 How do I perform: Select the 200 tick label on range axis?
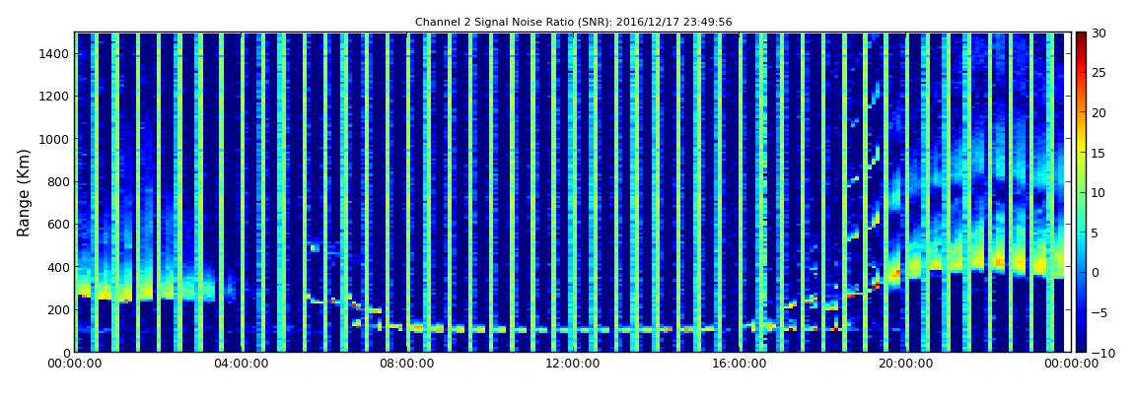coord(58,310)
